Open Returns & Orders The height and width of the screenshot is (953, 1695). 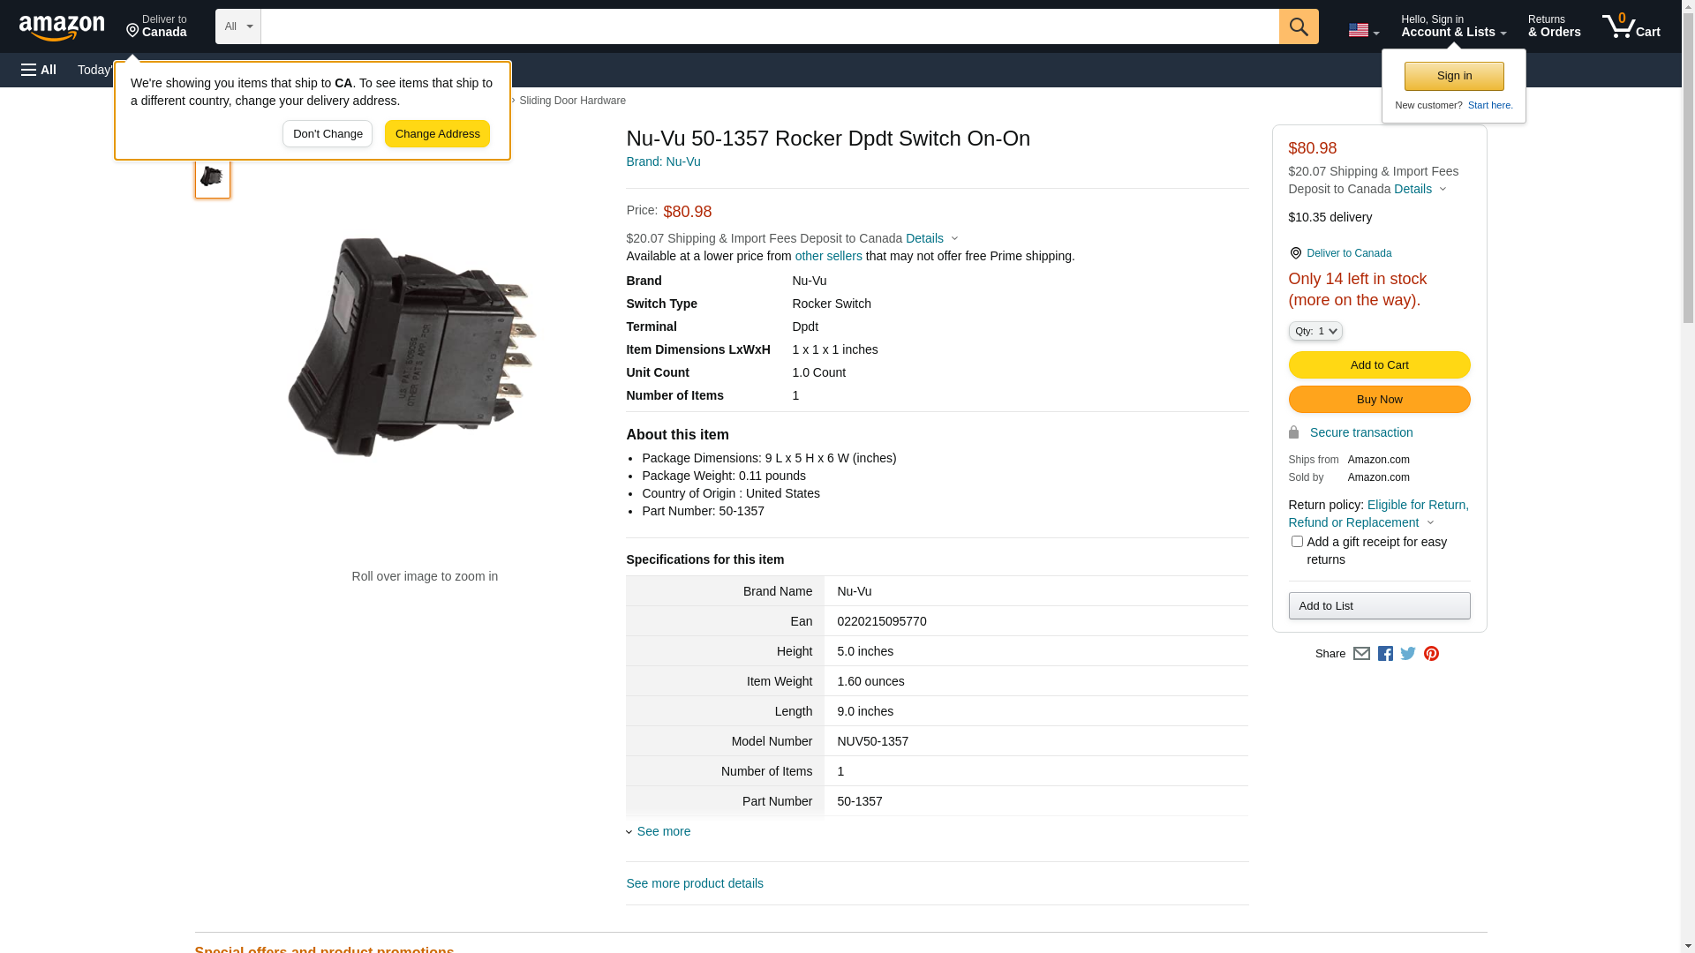coord(1554,26)
